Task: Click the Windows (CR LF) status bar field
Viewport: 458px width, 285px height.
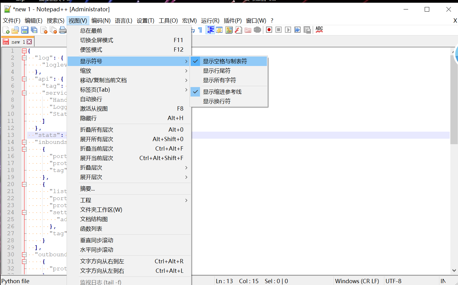Action: [357, 281]
